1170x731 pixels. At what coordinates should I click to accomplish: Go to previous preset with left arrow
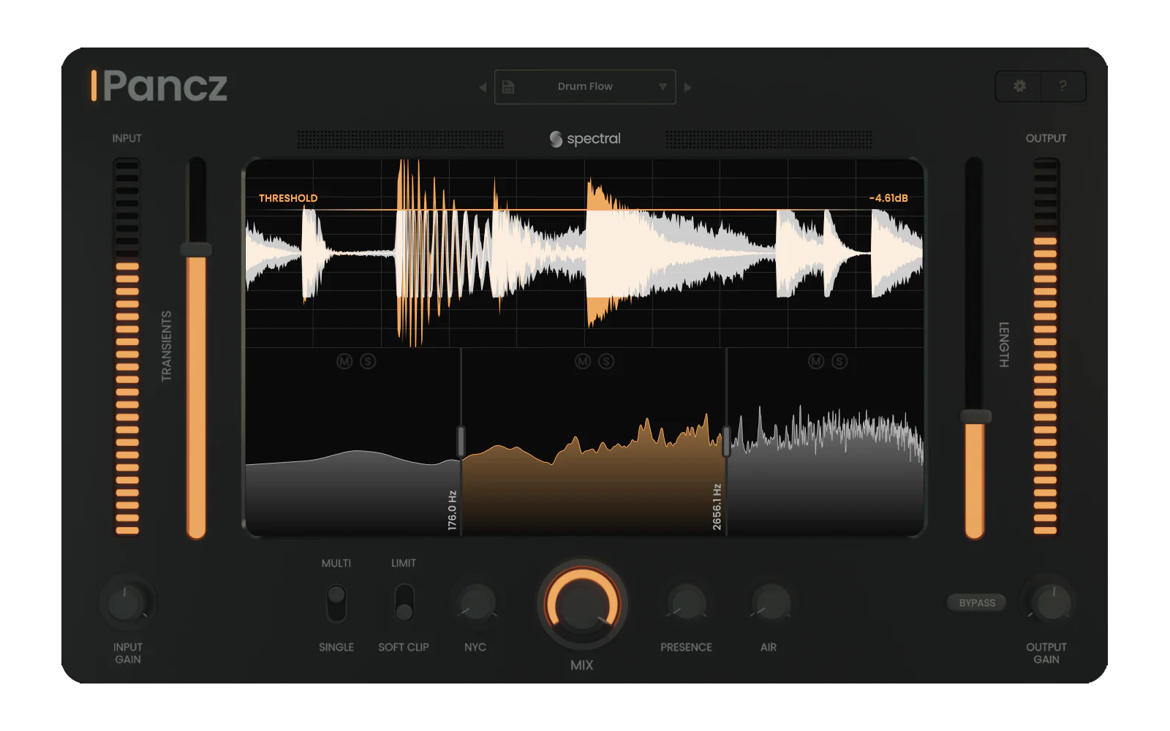click(483, 87)
